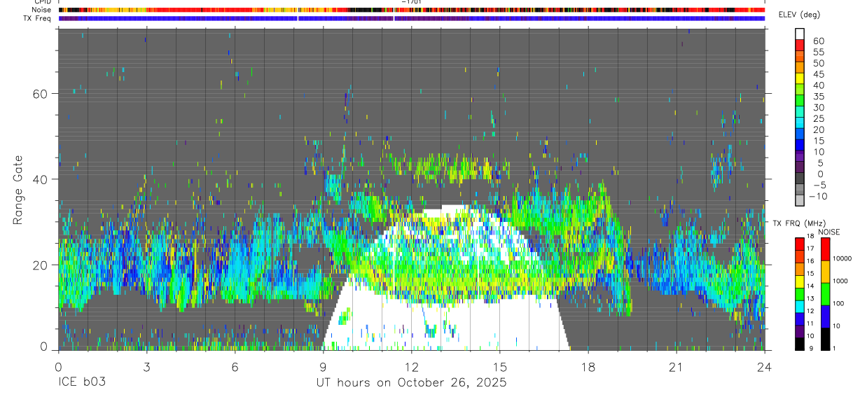The image size is (860, 397).
Task: Click the red ELEV swatch beside 60
Action: click(x=800, y=45)
